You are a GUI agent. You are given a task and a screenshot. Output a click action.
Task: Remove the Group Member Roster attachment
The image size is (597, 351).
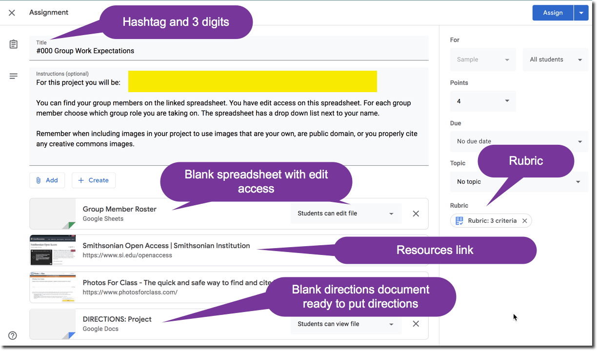[x=416, y=214]
